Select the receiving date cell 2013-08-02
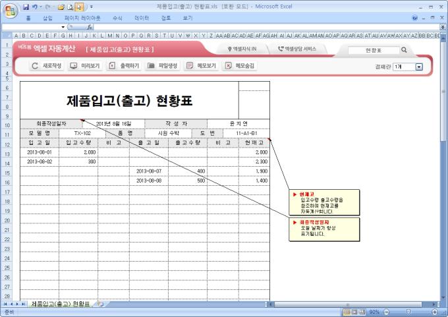Image resolution: width=448 pixels, height=317 pixels. (x=40, y=161)
